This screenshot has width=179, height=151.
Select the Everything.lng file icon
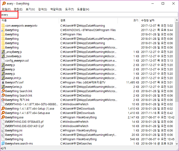pos(3,139)
